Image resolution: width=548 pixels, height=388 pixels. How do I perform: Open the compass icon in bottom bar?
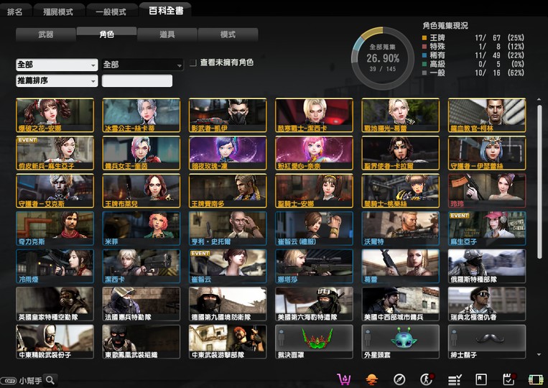click(400, 379)
